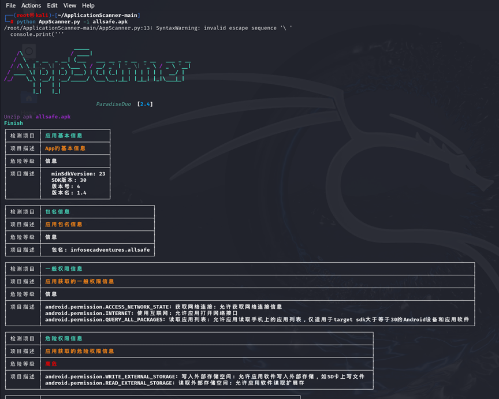
Task: Open the File menu
Action: tap(10, 5)
